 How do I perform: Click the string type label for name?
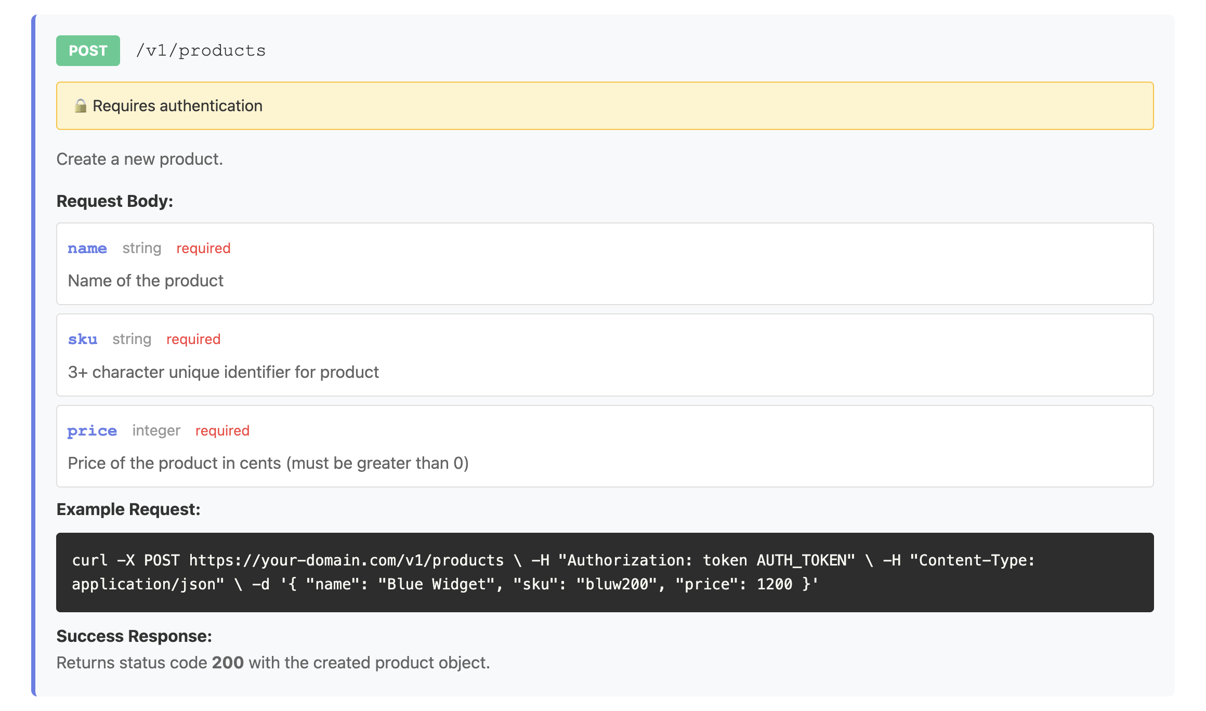(142, 248)
